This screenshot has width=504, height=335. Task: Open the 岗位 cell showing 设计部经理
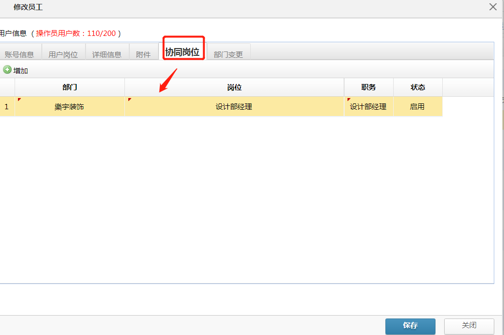234,106
